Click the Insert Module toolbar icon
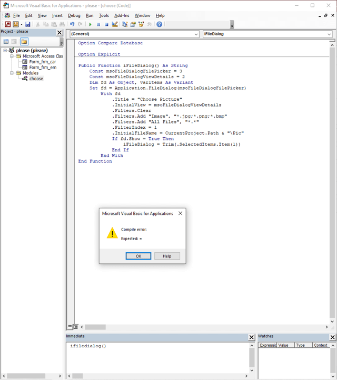Image resolution: width=337 pixels, height=380 pixels. point(16,24)
